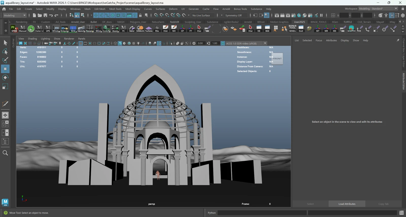Click the FRONT view cube face
The width and height of the screenshot is (406, 217).
click(277, 59)
